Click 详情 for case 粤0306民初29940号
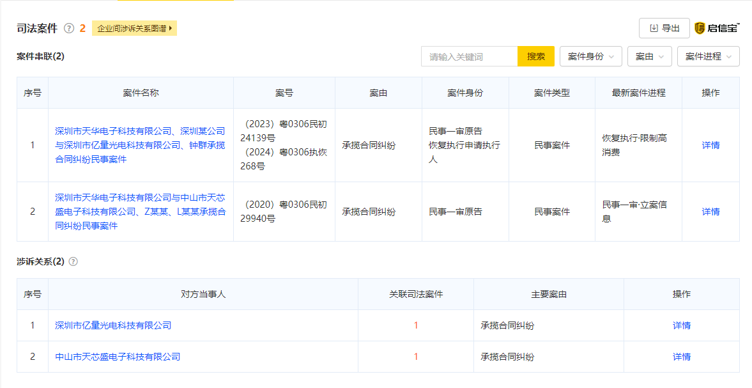Image resolution: width=752 pixels, height=388 pixels. pos(710,212)
